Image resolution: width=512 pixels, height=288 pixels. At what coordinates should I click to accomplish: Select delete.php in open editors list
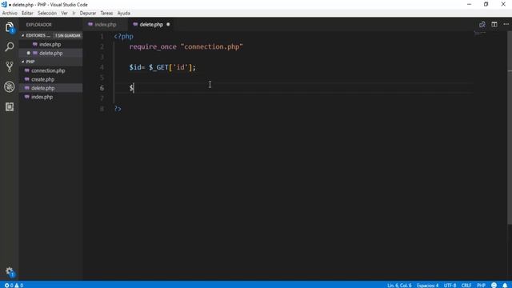click(x=51, y=53)
